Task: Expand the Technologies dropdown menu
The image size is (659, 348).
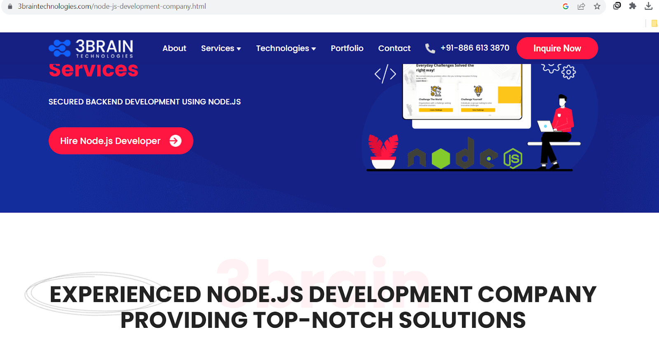Action: tap(286, 48)
